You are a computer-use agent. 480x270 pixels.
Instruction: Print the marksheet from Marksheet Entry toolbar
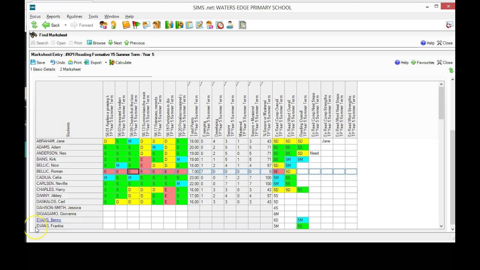pyautogui.click(x=75, y=63)
